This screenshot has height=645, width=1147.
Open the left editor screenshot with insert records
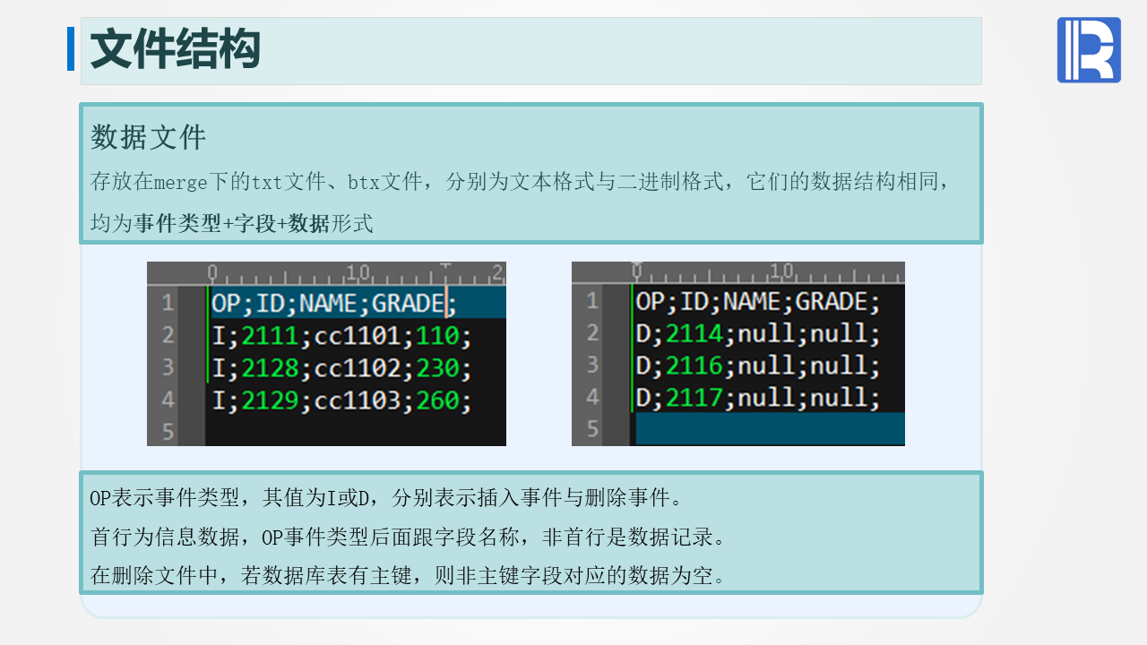click(x=326, y=353)
